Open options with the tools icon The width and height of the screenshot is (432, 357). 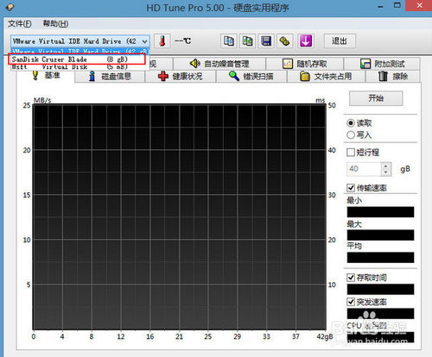[284, 41]
